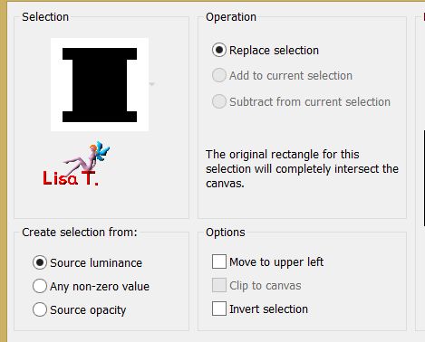Choose the 'Replace selection' operation
The width and height of the screenshot is (425, 342).
(x=219, y=50)
